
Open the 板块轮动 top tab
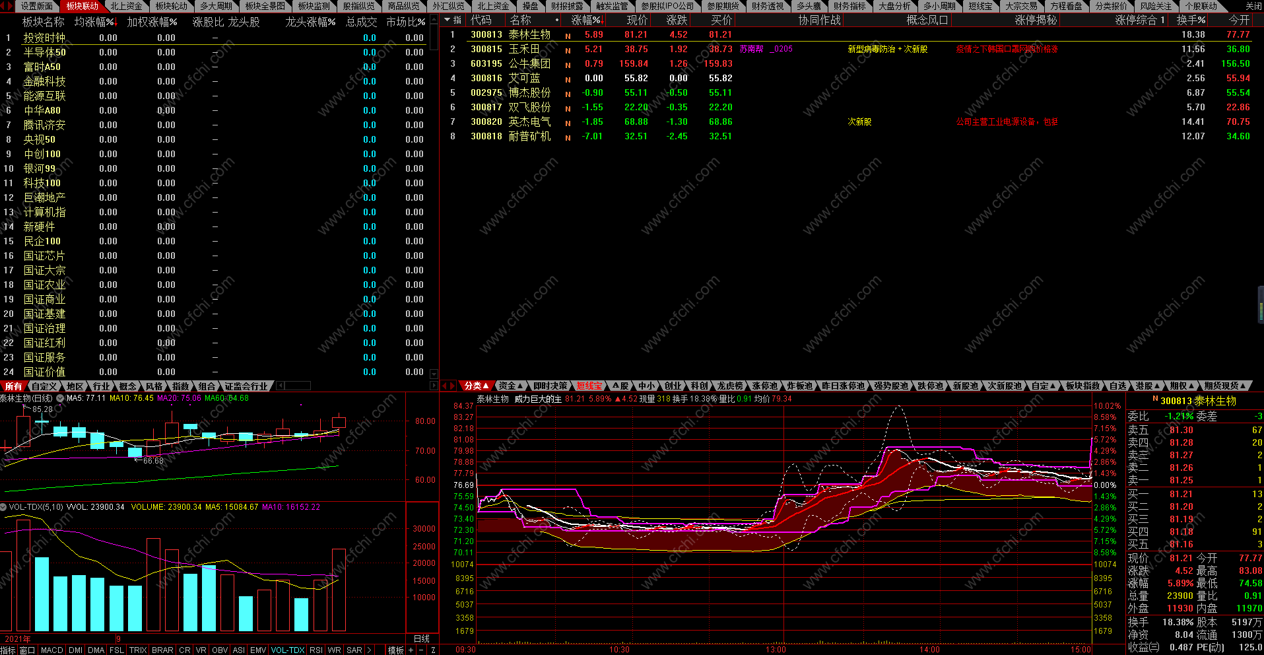click(172, 6)
